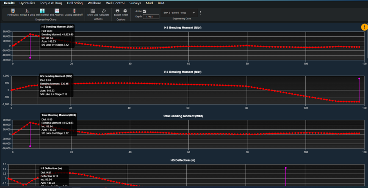Open the Torque & Drag chart icon
This screenshot has width=368, height=188.
click(27, 11)
